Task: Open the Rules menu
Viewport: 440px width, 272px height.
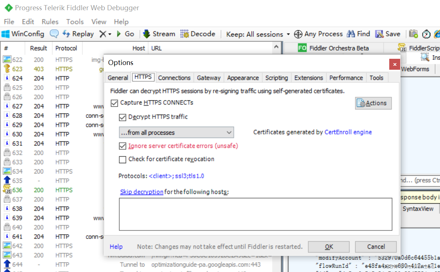Action: click(x=50, y=22)
